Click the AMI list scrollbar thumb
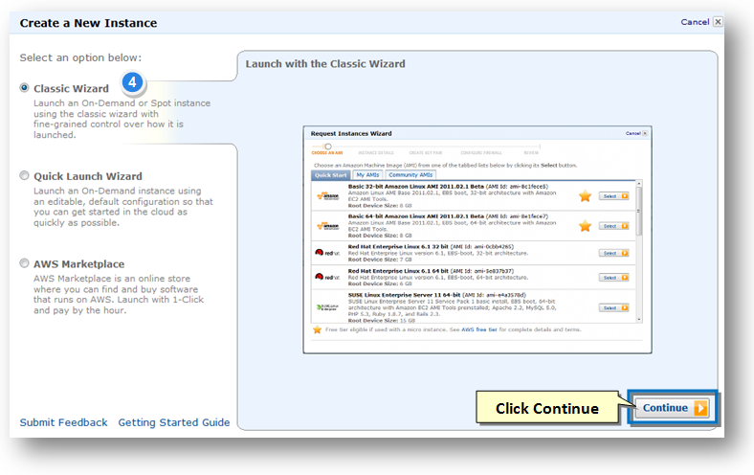Image resolution: width=754 pixels, height=475 pixels. (x=638, y=212)
